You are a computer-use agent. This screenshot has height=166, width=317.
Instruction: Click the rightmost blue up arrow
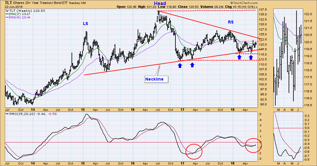click(x=251, y=57)
